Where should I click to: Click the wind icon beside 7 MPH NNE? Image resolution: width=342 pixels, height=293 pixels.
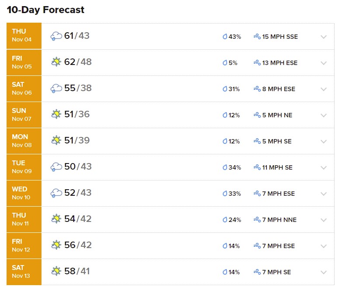257,220
